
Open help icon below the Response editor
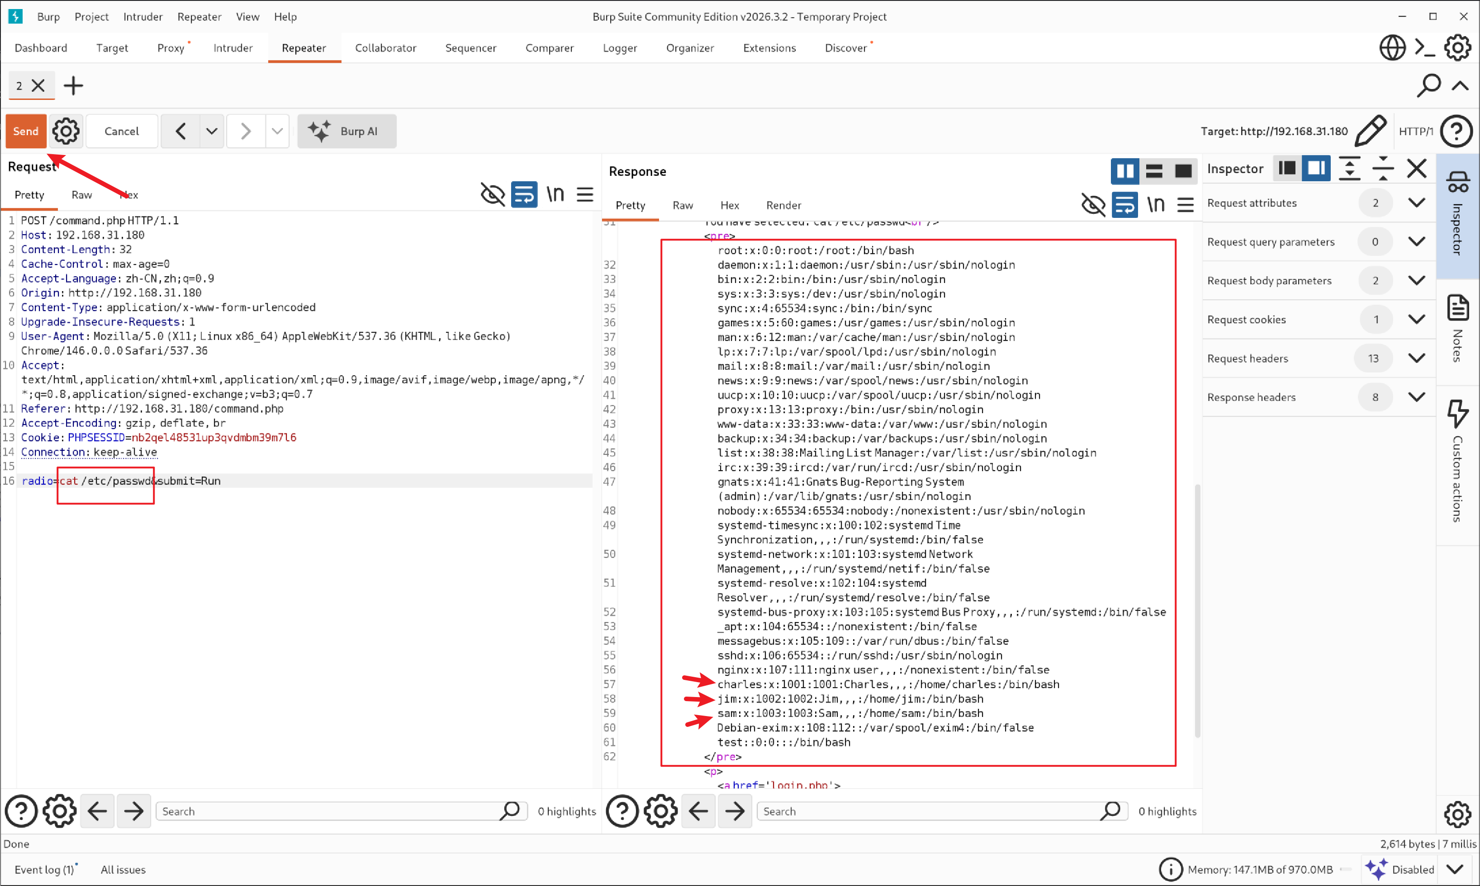point(622,811)
